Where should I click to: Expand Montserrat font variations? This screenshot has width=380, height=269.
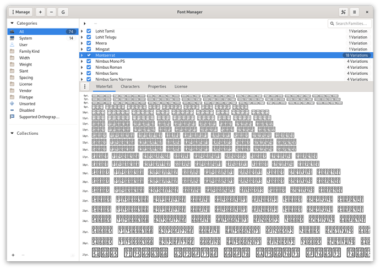pyautogui.click(x=82, y=55)
